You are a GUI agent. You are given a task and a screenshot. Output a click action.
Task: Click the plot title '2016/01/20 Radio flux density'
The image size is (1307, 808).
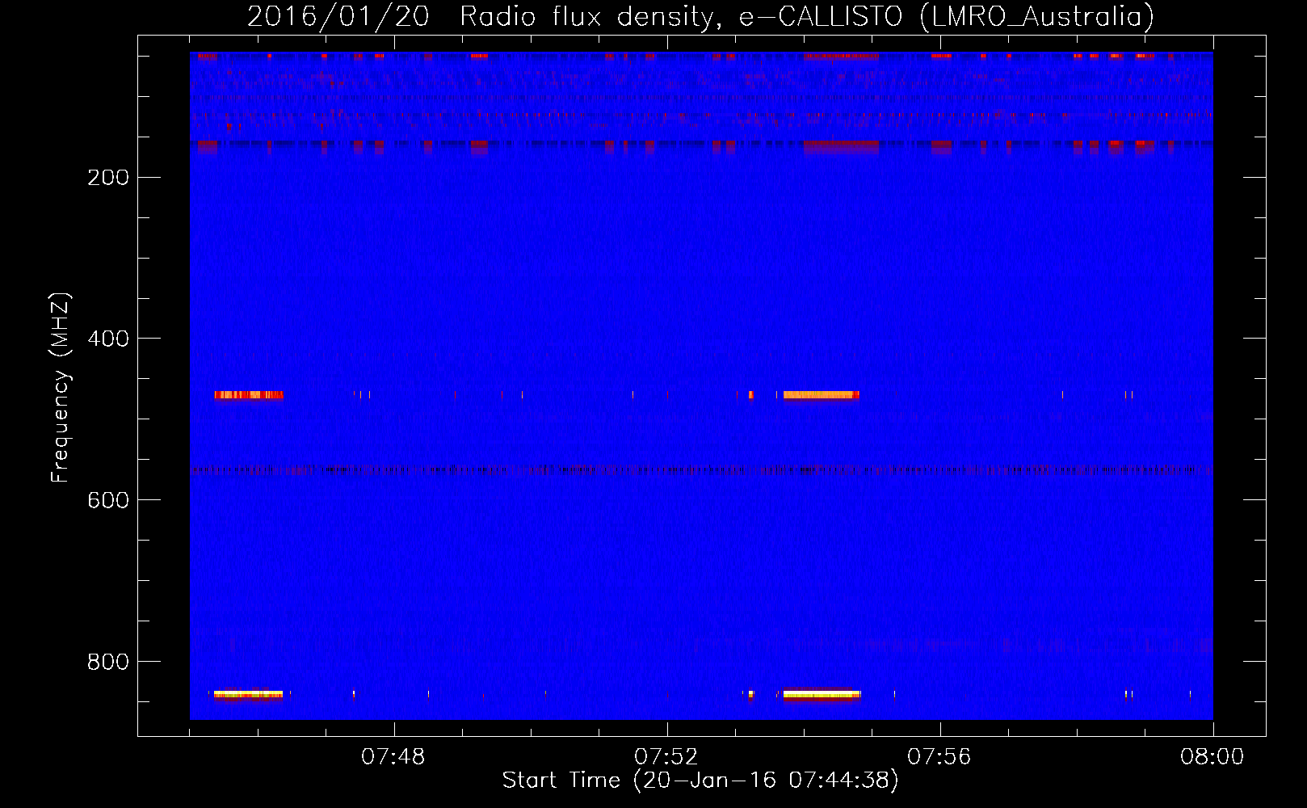701,16
